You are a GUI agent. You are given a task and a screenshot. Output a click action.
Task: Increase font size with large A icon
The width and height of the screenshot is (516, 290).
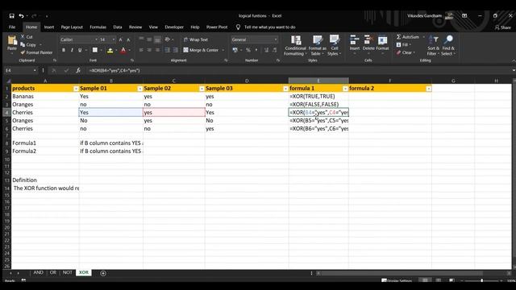120,39
